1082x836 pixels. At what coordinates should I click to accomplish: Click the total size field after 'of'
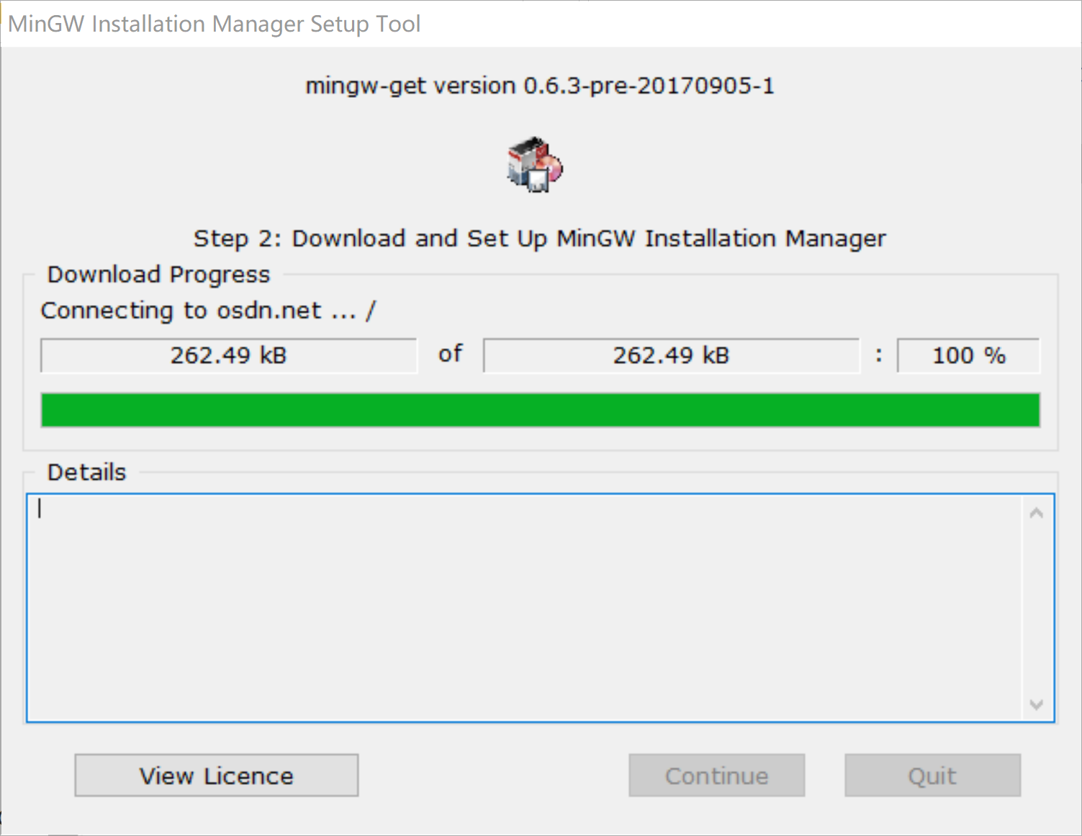click(x=672, y=355)
